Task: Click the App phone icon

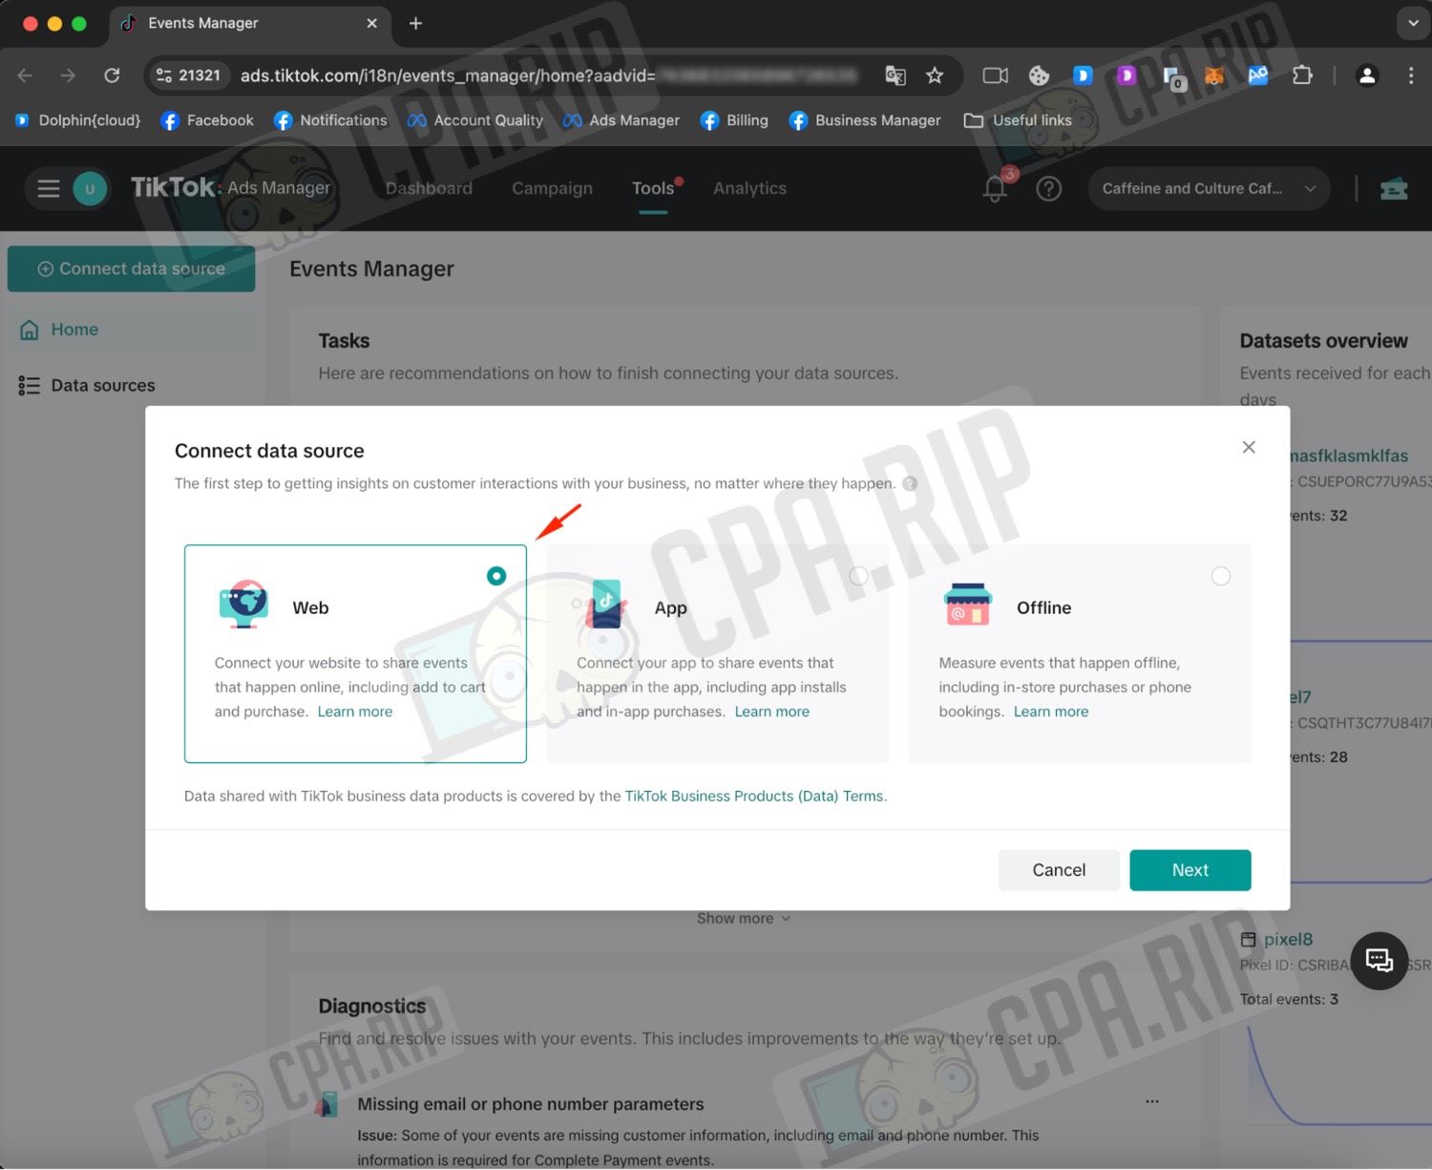Action: (x=605, y=605)
